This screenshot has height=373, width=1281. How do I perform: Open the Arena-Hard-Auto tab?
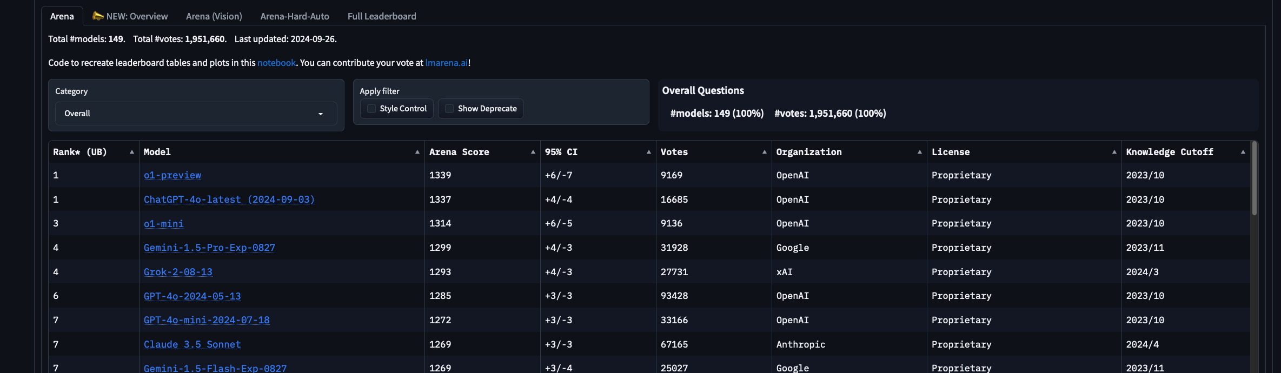(295, 16)
